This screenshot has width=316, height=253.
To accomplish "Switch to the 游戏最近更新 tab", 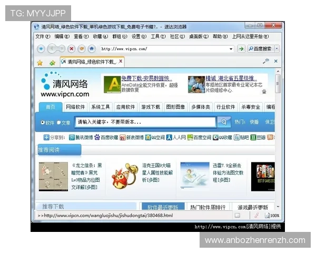I will [x=253, y=207].
